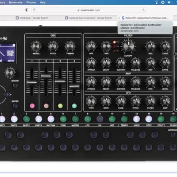Click the LFO section PITCH knob
177x177 pixels.
click(x=135, y=101)
